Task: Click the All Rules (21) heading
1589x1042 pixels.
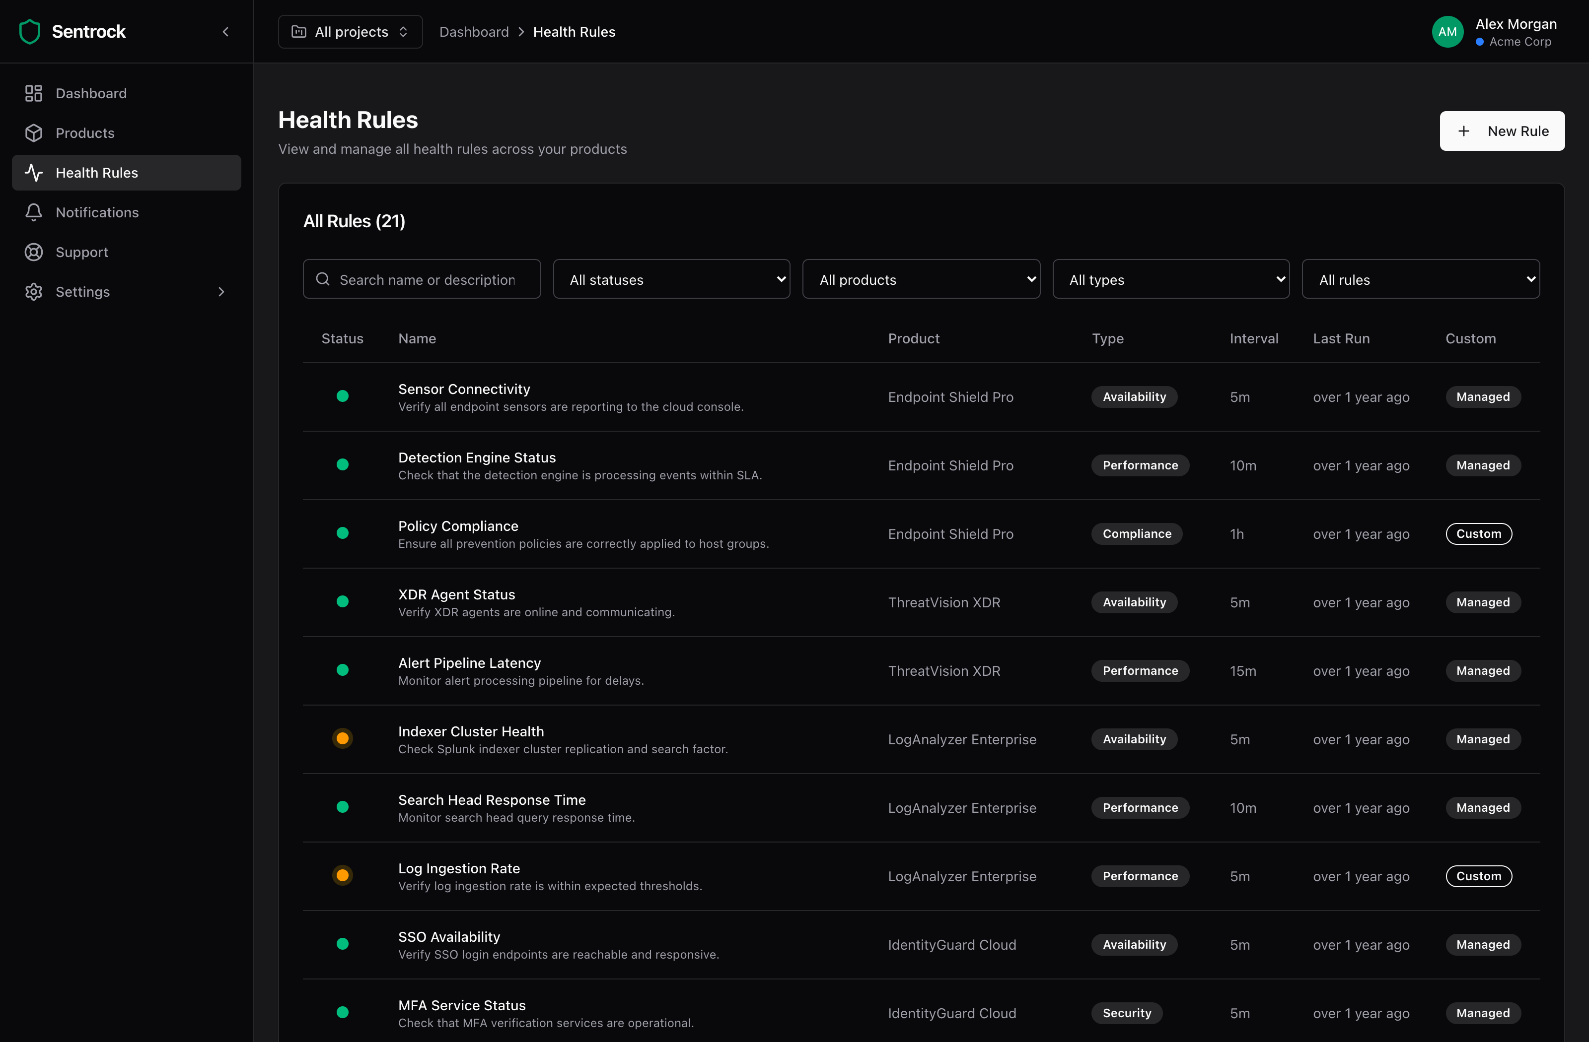Action: point(354,221)
